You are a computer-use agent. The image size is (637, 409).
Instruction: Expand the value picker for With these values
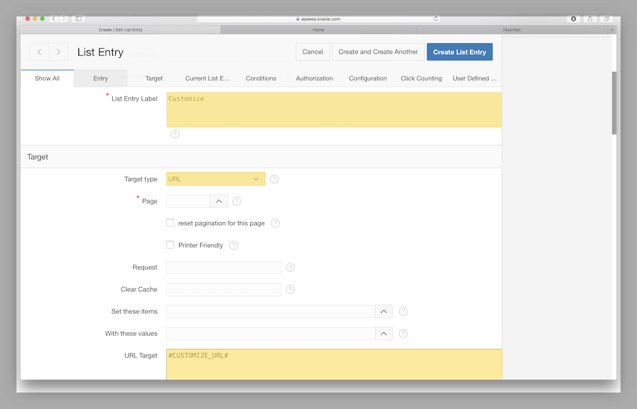[383, 333]
